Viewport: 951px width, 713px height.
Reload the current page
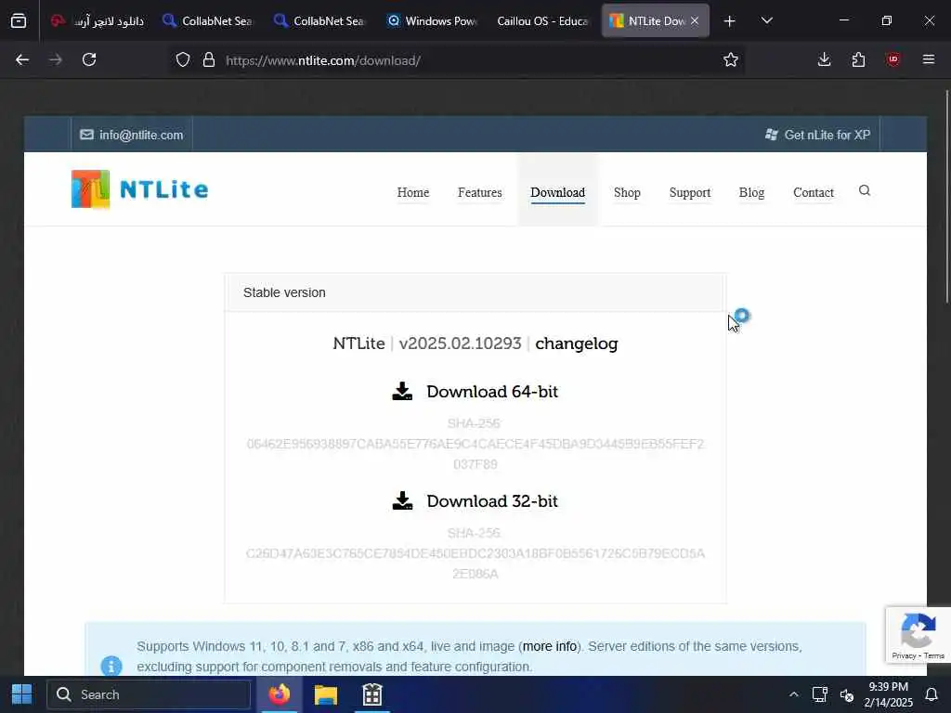click(x=89, y=59)
